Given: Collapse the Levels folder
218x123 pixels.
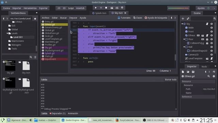Looking at the screenshot, I should tap(7, 33).
